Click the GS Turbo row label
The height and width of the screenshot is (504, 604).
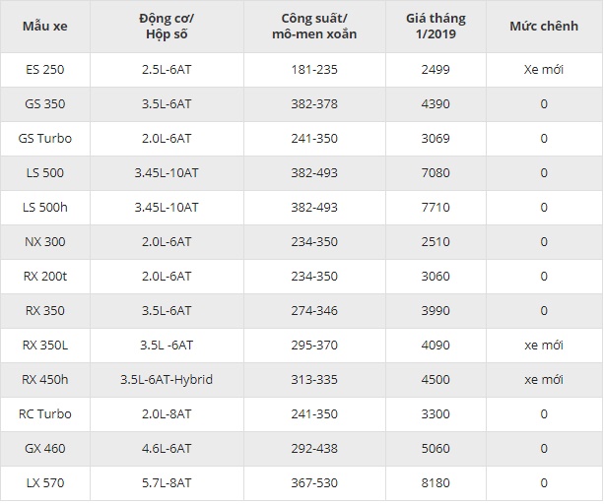point(44,139)
